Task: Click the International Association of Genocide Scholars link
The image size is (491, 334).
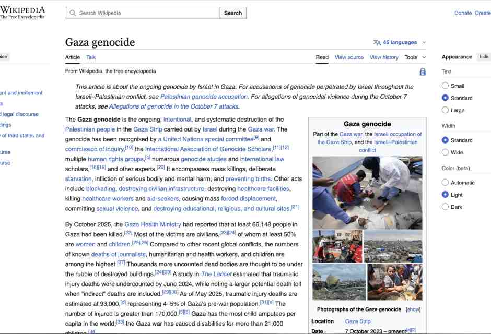Action: click(x=208, y=149)
